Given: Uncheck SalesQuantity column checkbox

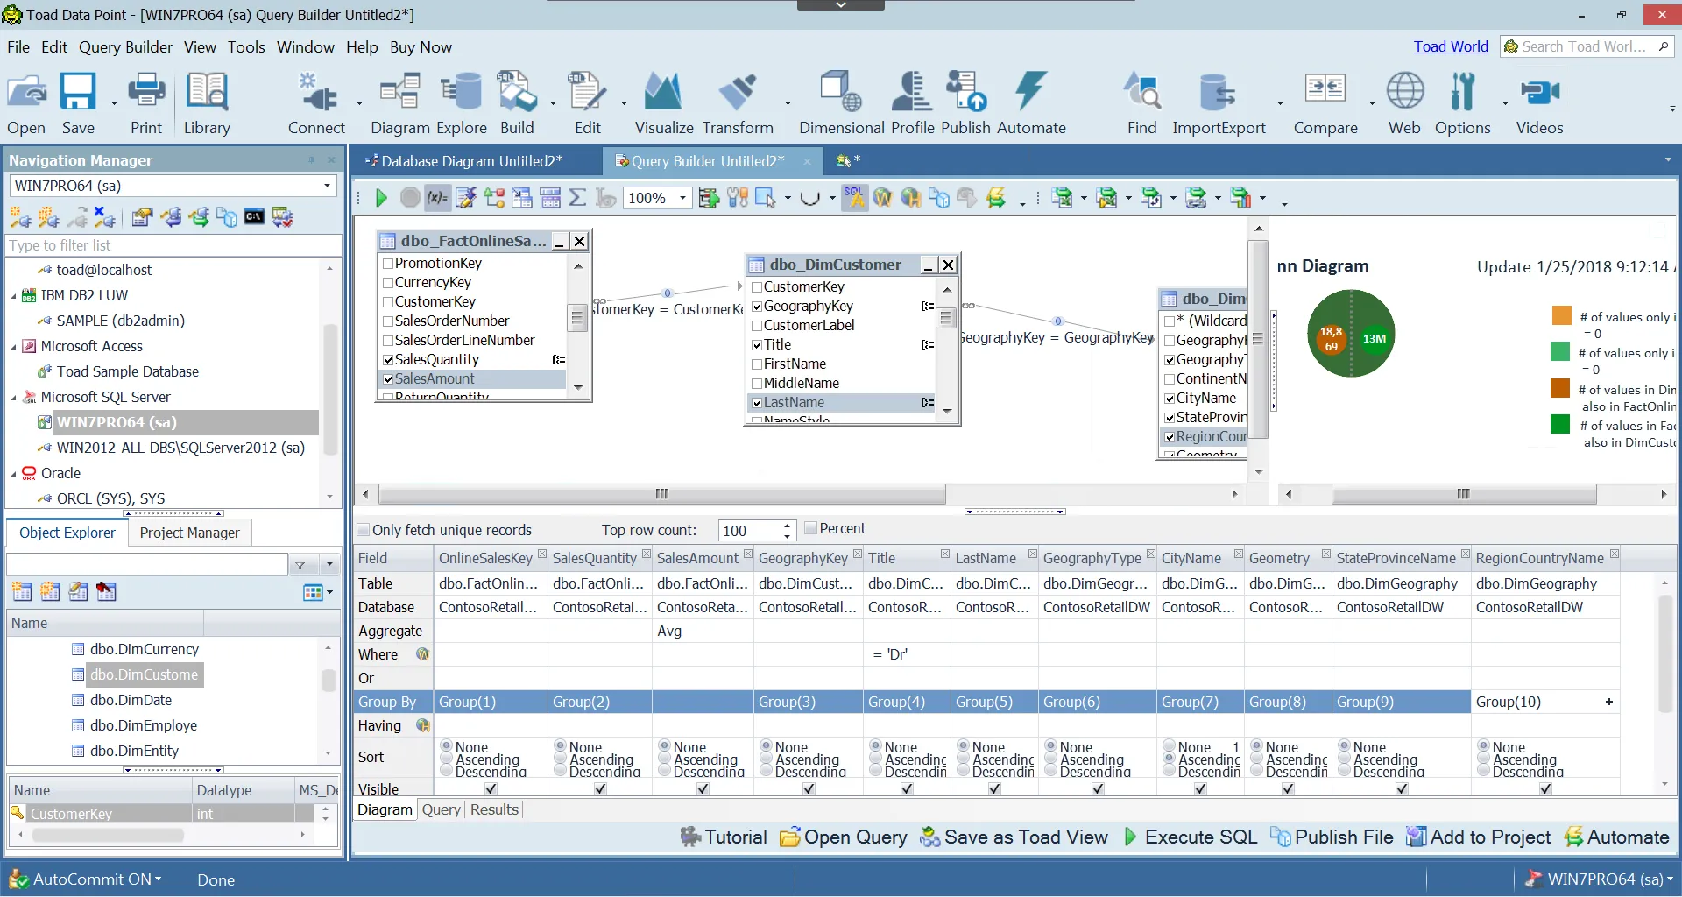Looking at the screenshot, I should click(388, 360).
